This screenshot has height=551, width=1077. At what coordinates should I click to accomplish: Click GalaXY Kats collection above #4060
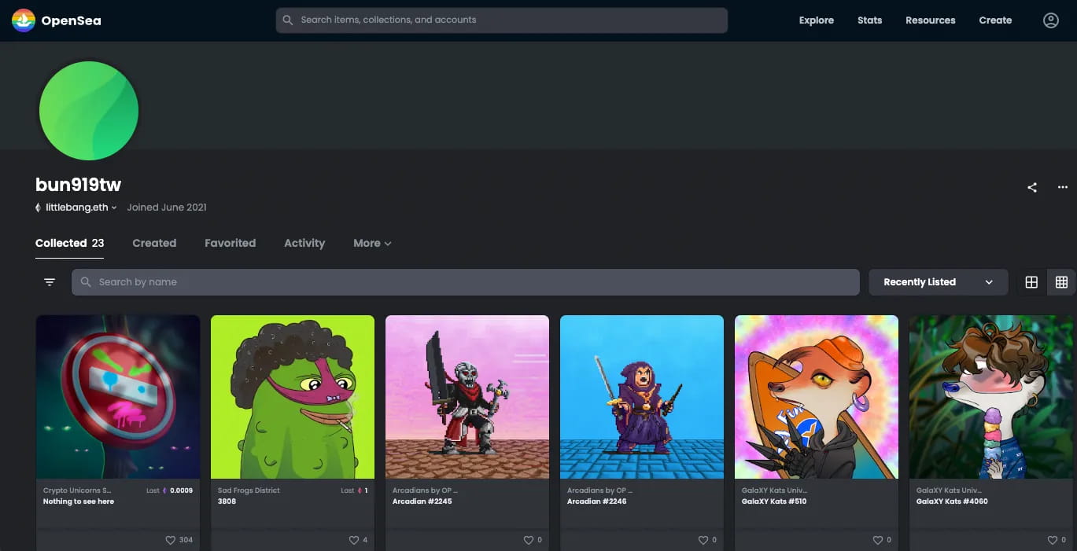coord(949,490)
